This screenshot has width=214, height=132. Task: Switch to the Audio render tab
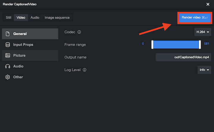35,18
